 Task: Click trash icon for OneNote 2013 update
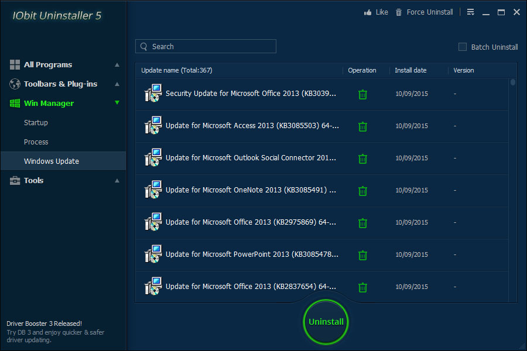point(362,191)
